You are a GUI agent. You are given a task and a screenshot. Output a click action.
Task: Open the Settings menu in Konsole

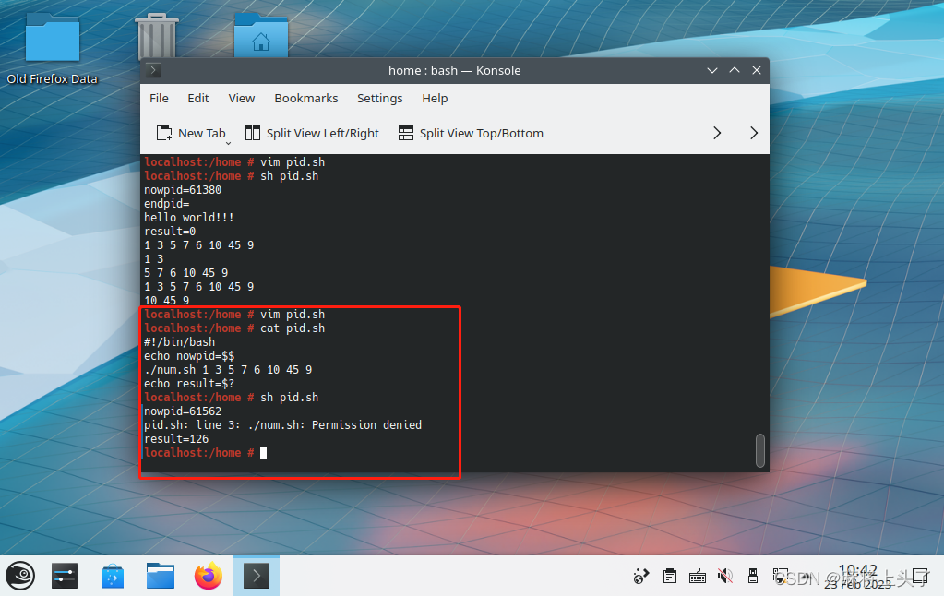click(379, 98)
